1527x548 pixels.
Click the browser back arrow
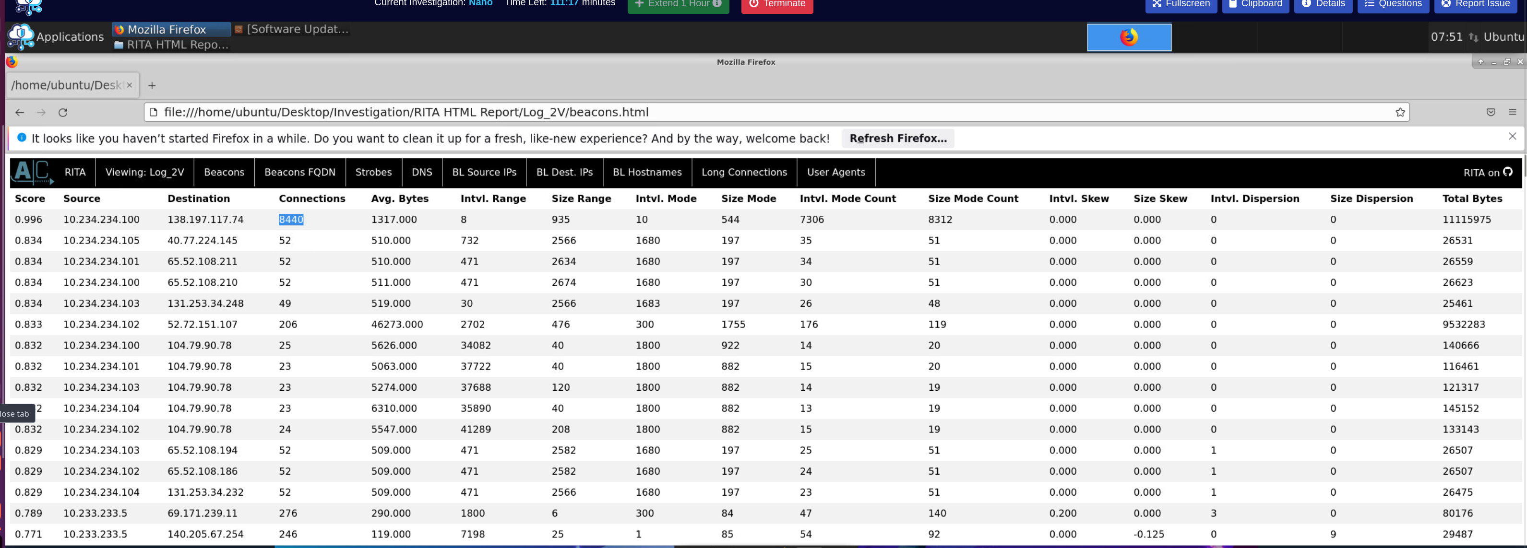[20, 113]
